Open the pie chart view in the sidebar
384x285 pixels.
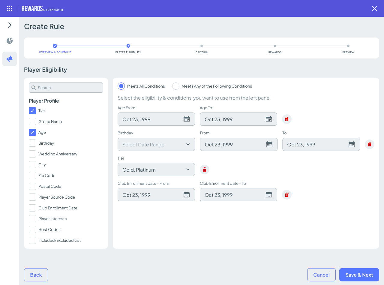(9, 41)
